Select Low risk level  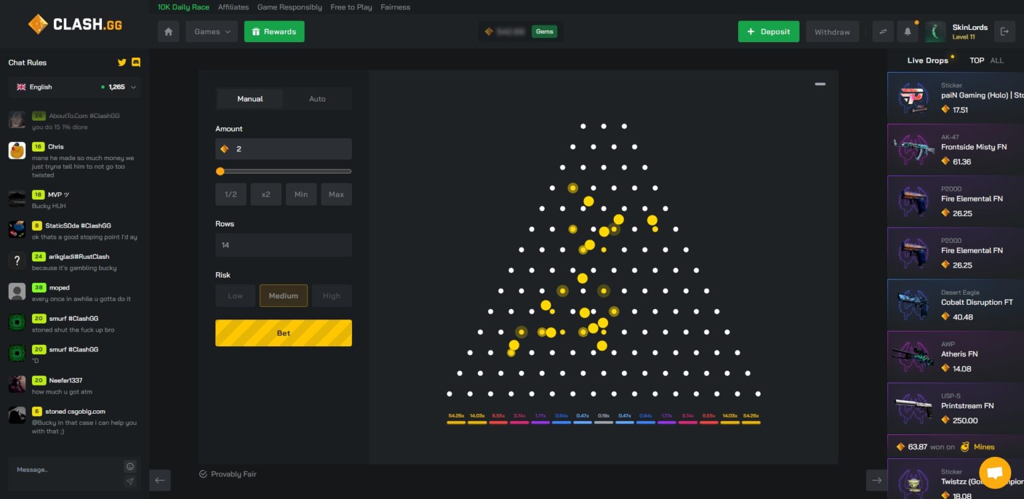tap(235, 296)
